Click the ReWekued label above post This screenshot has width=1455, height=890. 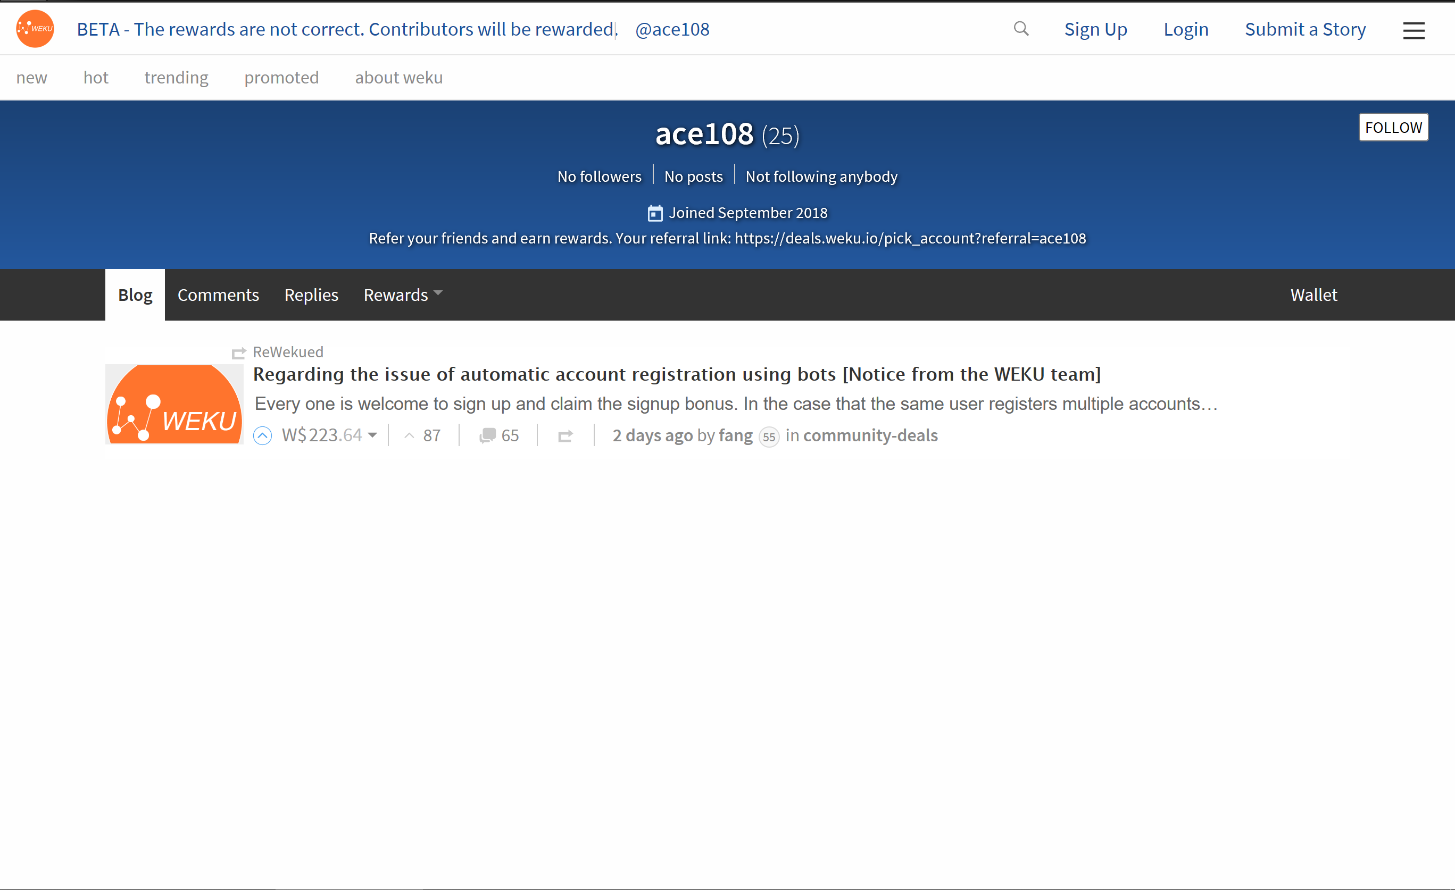pos(288,352)
